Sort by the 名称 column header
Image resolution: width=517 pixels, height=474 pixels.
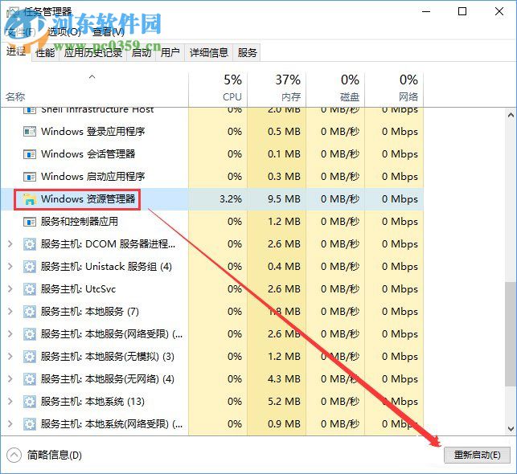tap(94, 89)
